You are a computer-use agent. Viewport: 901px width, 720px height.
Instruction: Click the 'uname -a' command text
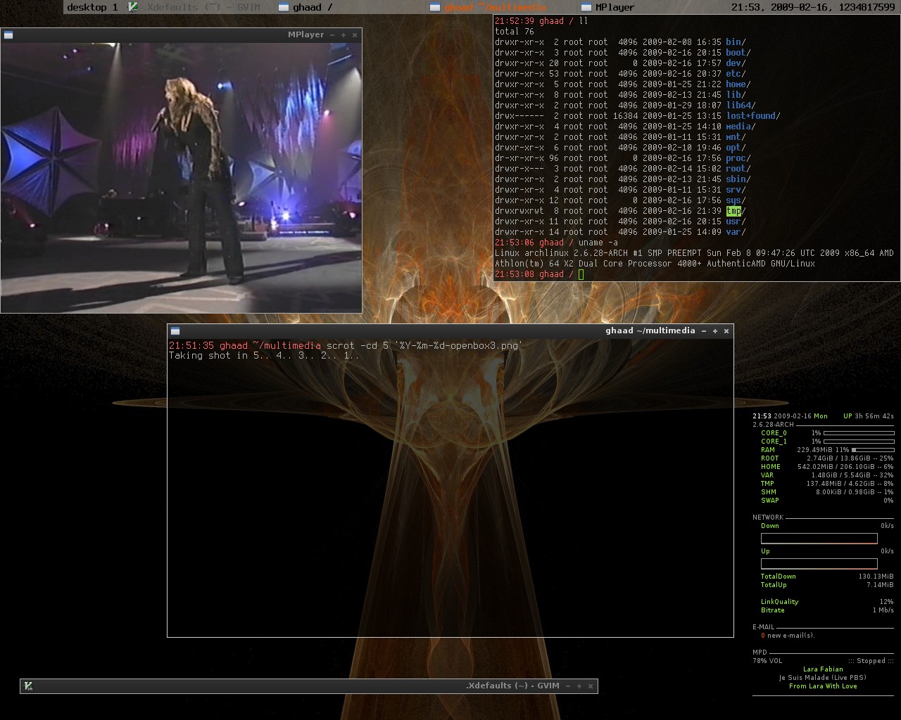pos(598,243)
